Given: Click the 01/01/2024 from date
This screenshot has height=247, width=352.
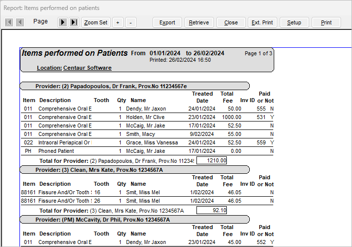Looking at the screenshot, I should coord(165,53).
